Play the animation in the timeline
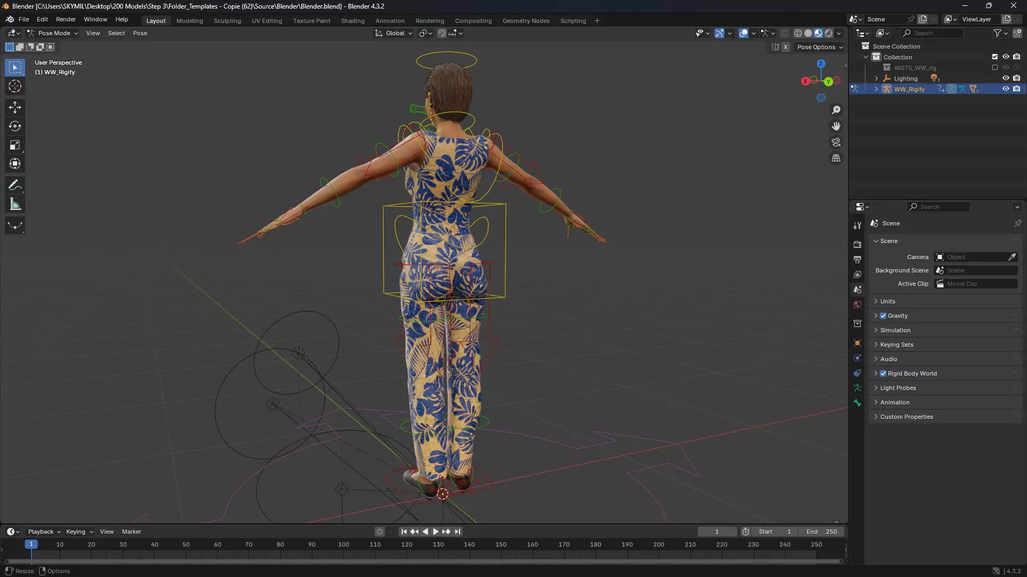 [x=435, y=532]
